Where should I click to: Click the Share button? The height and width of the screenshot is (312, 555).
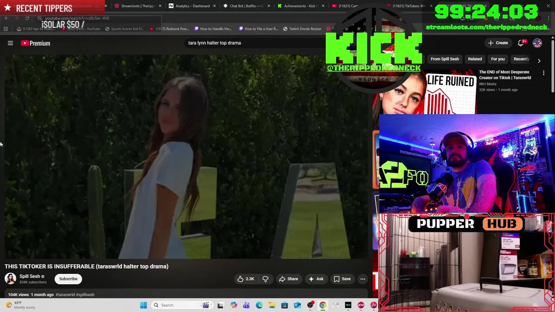coord(288,279)
